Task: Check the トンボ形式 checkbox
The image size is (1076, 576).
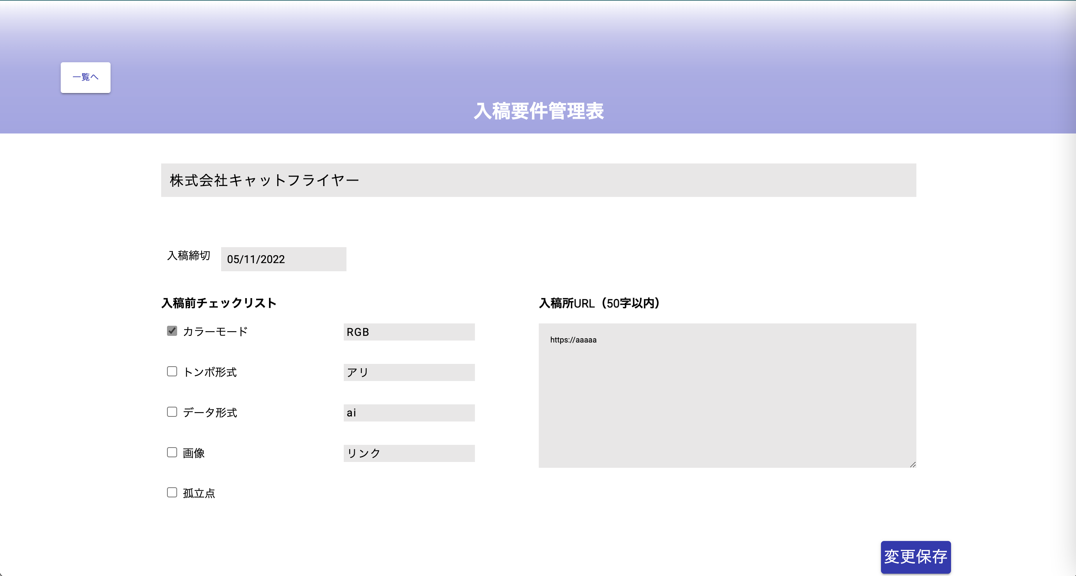Action: click(172, 371)
